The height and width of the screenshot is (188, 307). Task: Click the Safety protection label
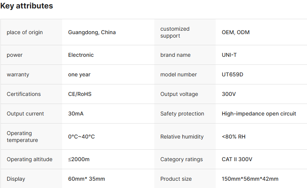click(182, 114)
